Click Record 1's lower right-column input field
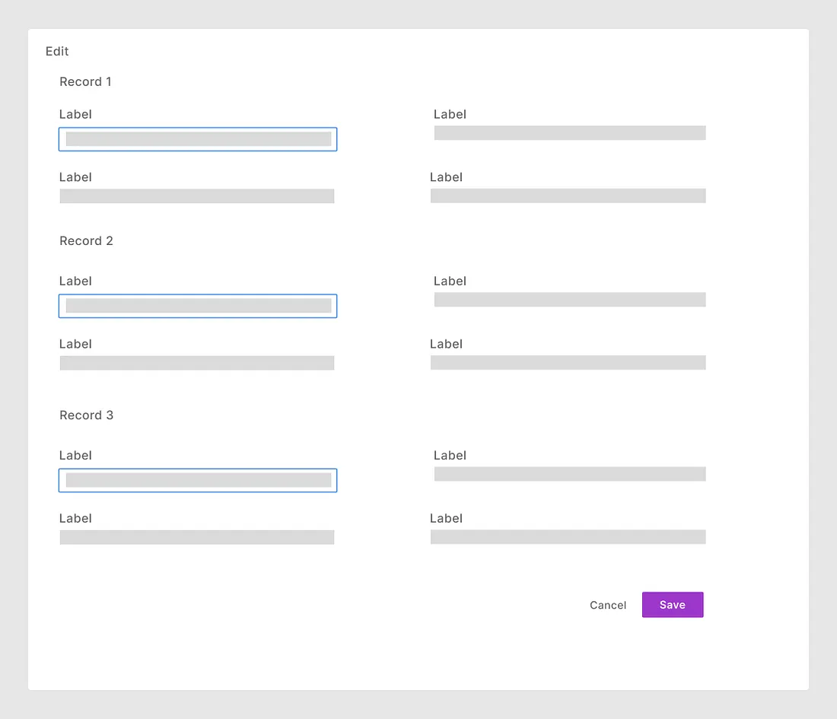Viewport: 837px width, 719px height. point(568,196)
